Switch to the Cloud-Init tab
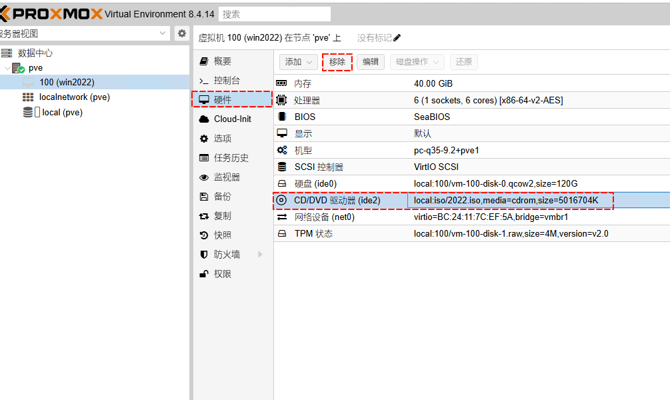The height and width of the screenshot is (400, 670). pos(232,119)
